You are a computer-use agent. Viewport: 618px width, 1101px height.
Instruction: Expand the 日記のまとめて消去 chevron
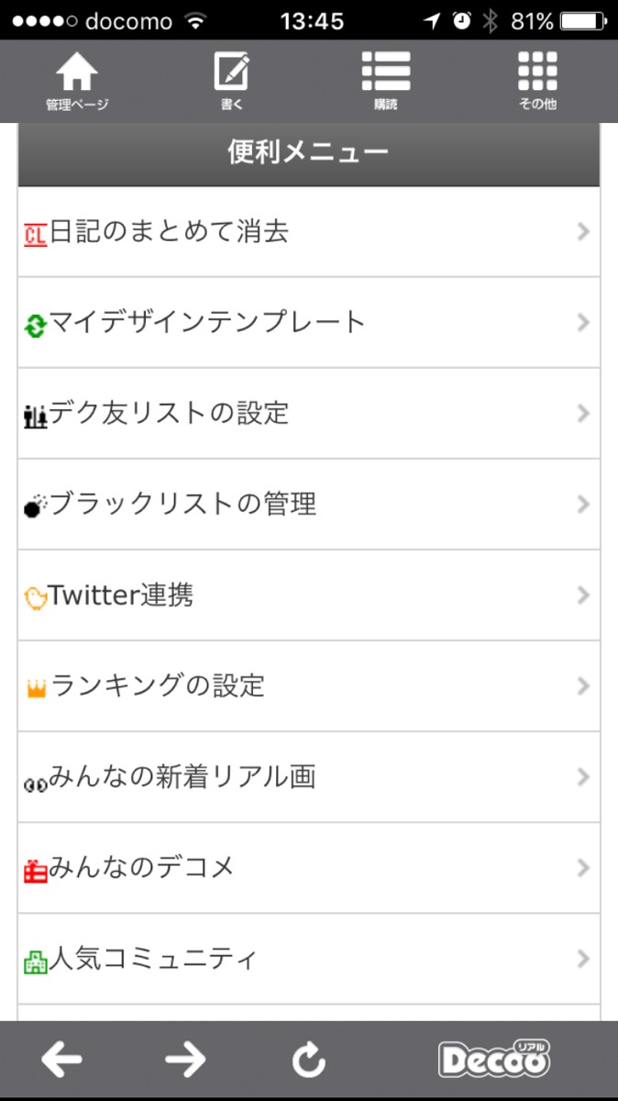coord(583,232)
